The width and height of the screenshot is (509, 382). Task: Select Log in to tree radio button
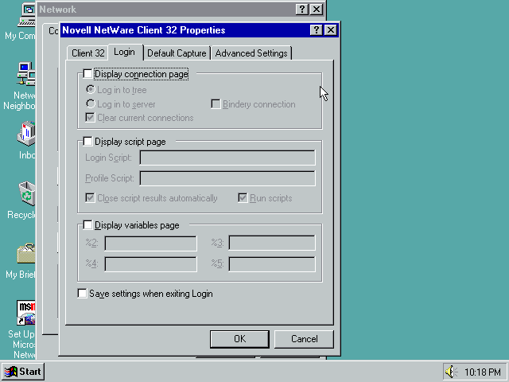click(x=90, y=89)
